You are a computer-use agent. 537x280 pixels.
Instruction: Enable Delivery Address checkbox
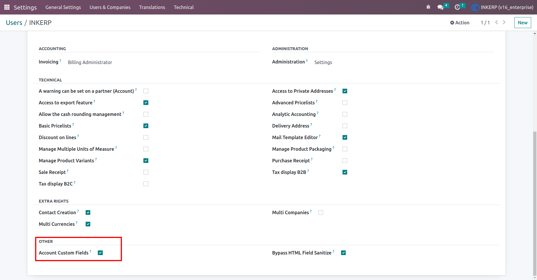point(345,126)
